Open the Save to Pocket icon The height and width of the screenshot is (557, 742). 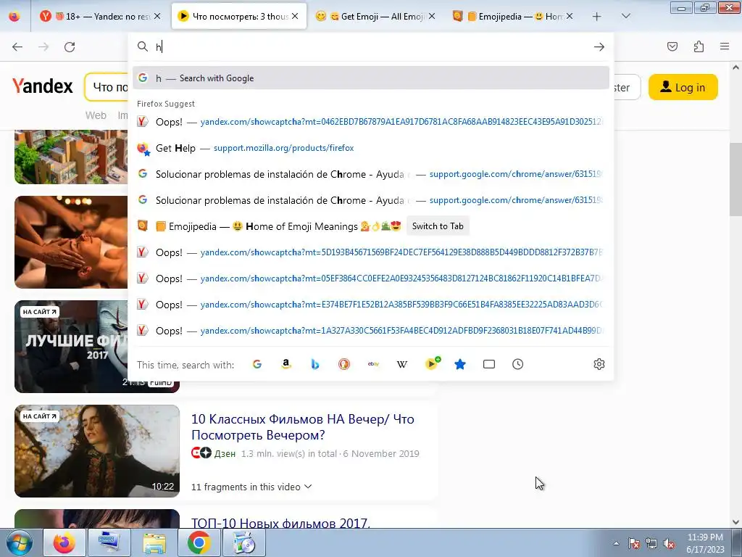672,46
